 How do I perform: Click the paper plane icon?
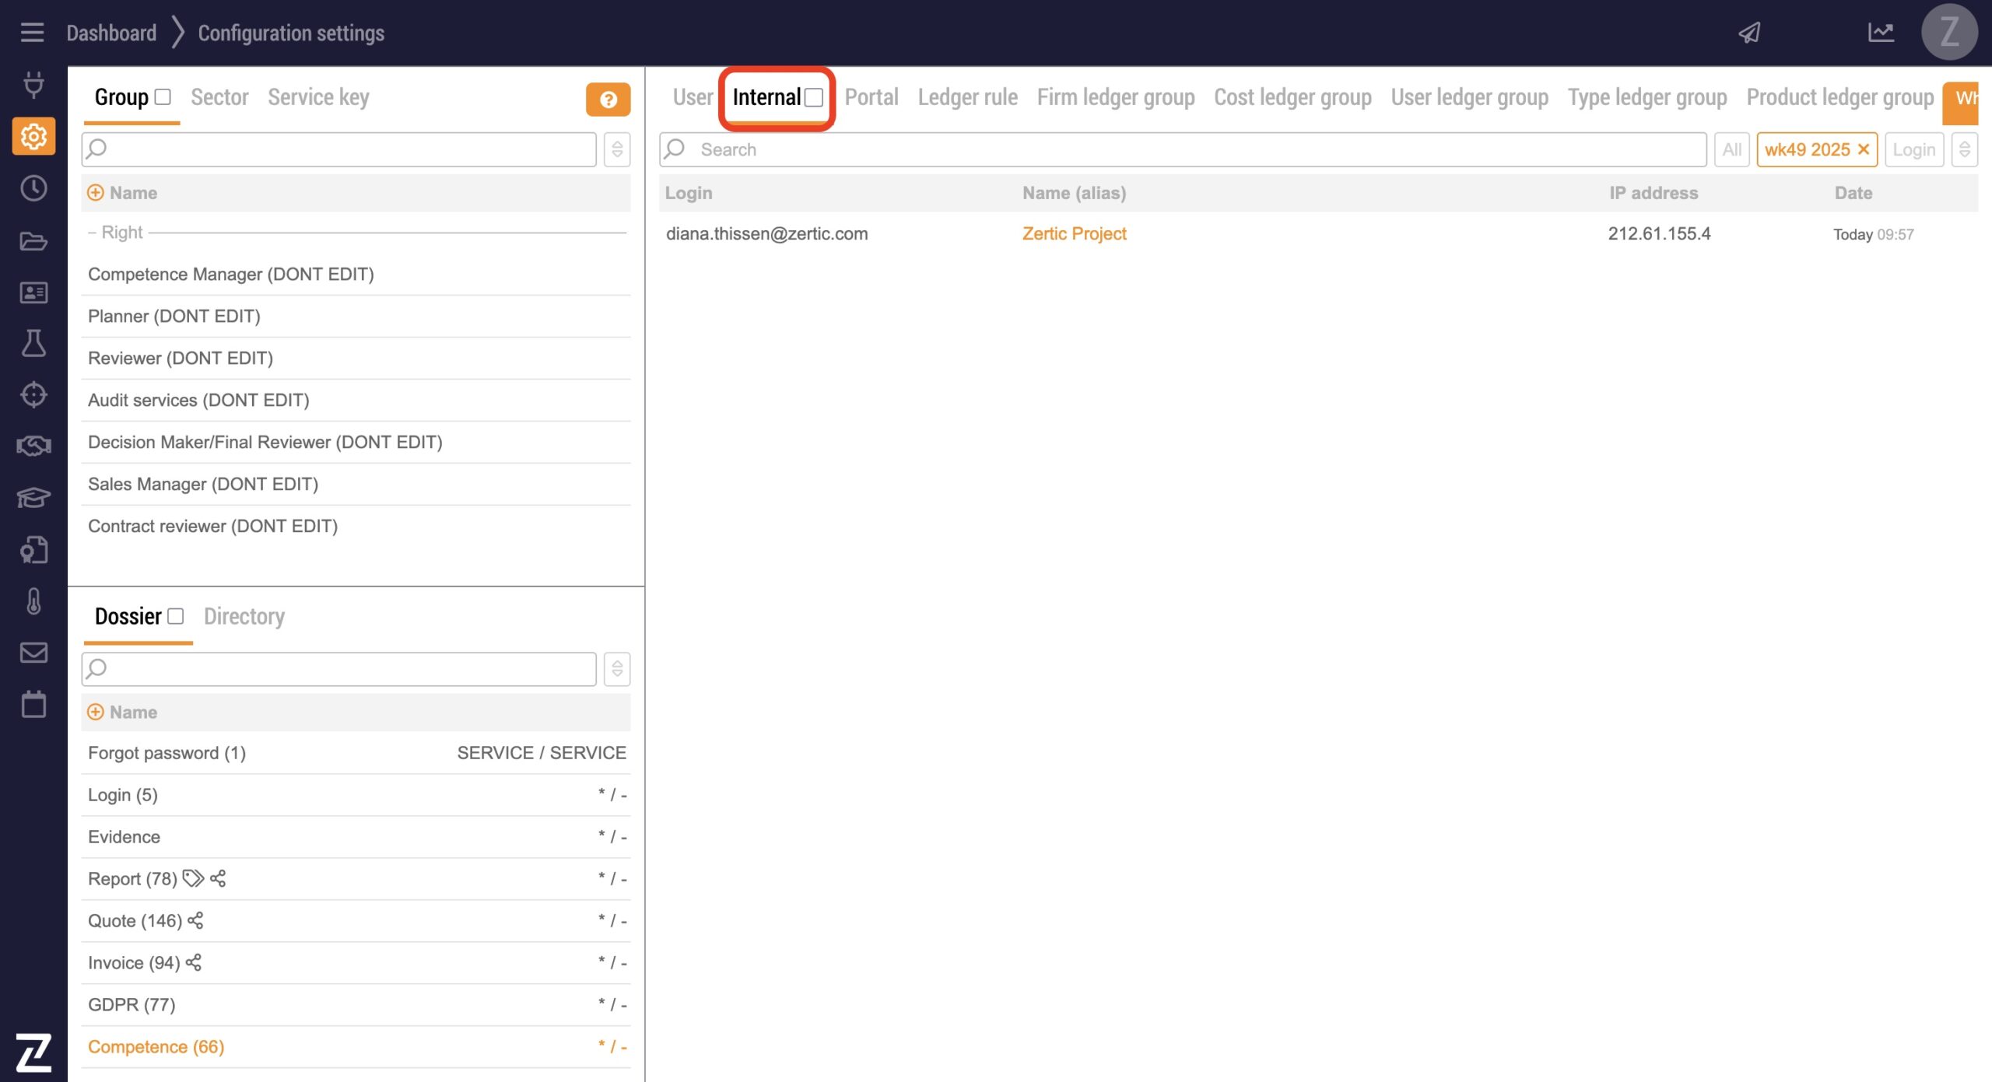pos(1749,33)
